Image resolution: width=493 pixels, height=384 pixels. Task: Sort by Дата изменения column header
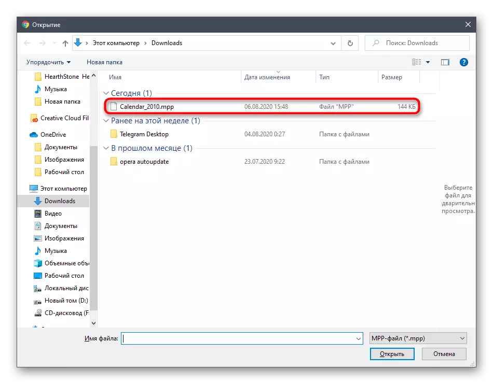pyautogui.click(x=267, y=77)
